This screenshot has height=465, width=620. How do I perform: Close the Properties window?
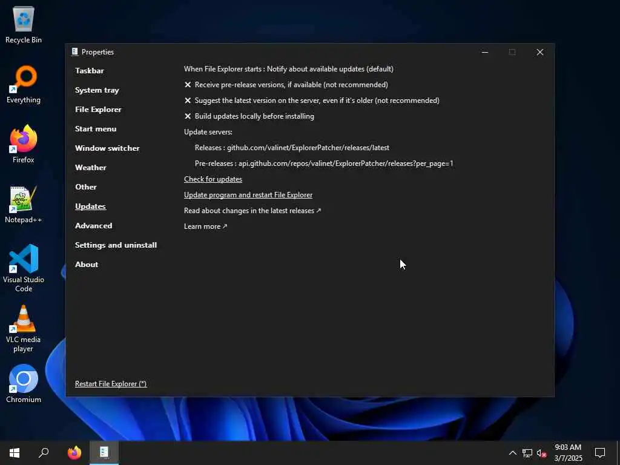click(x=539, y=52)
